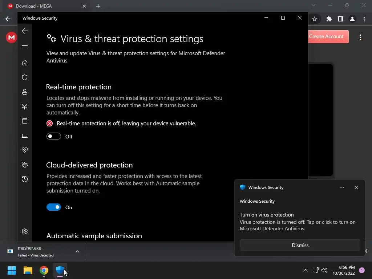Viewport: 372px width, 279px height.
Task: Open Device security laptop icon
Action: pos(25,136)
